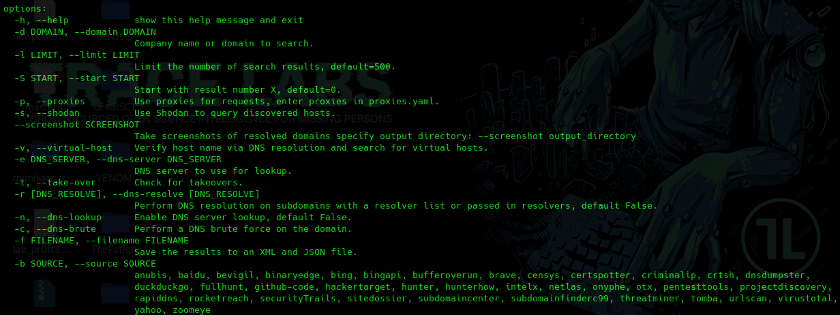This screenshot has height=315, width=840.
Task: Click 'virustotal' in the source list
Action: coord(805,299)
